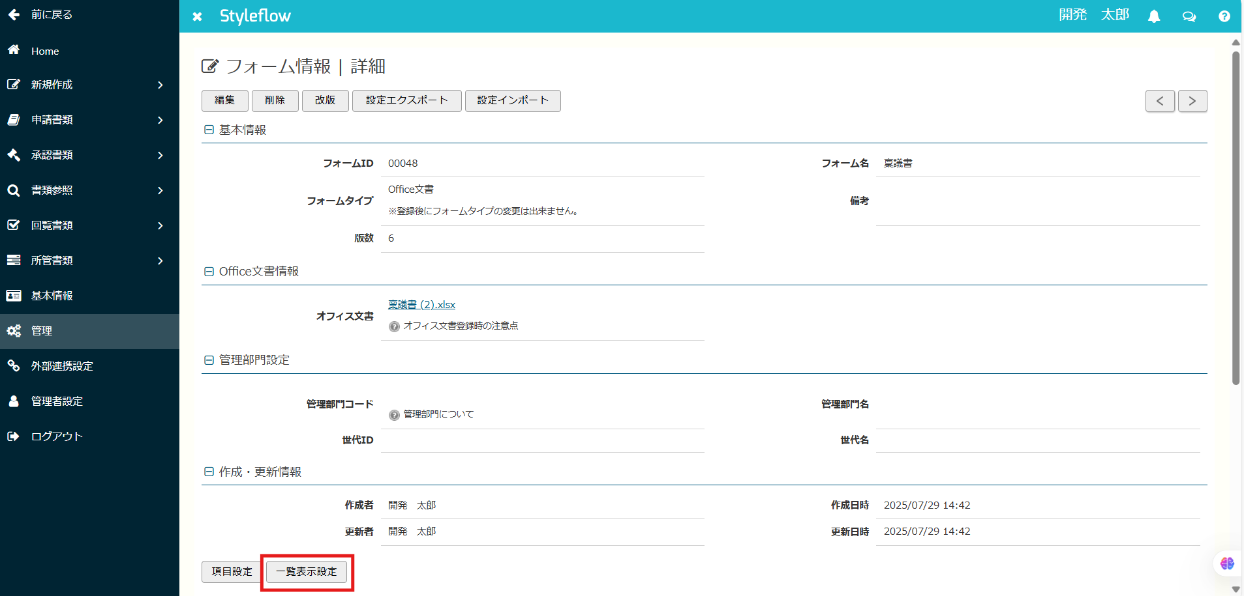Click the back arrow beside 前に戻る
The image size is (1244, 596).
coord(14,14)
